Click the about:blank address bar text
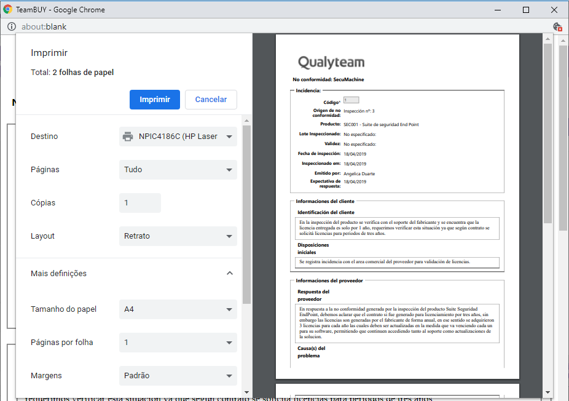This screenshot has width=569, height=401. click(44, 26)
